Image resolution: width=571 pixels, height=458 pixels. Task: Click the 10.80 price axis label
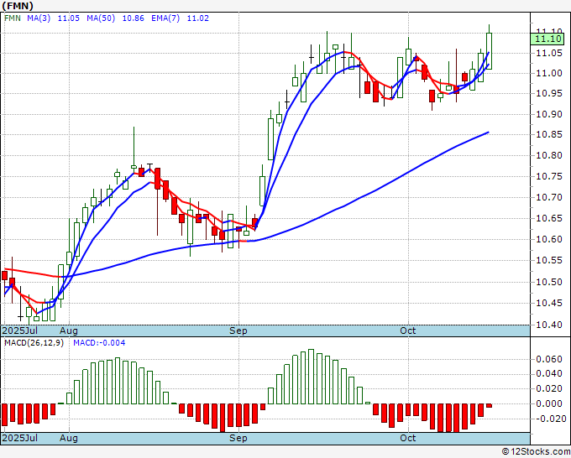click(x=549, y=155)
